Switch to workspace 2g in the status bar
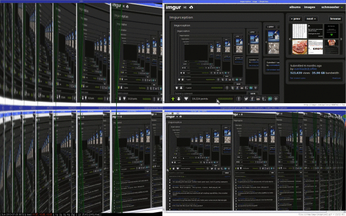 [61, 214]
